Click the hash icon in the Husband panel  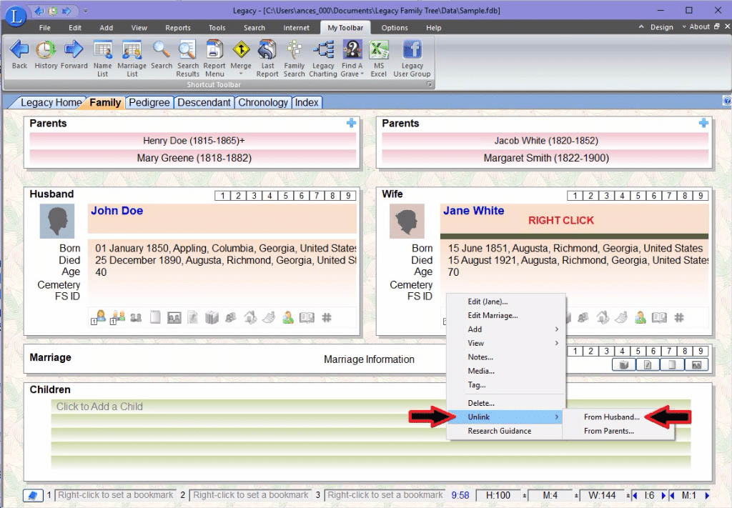327,318
